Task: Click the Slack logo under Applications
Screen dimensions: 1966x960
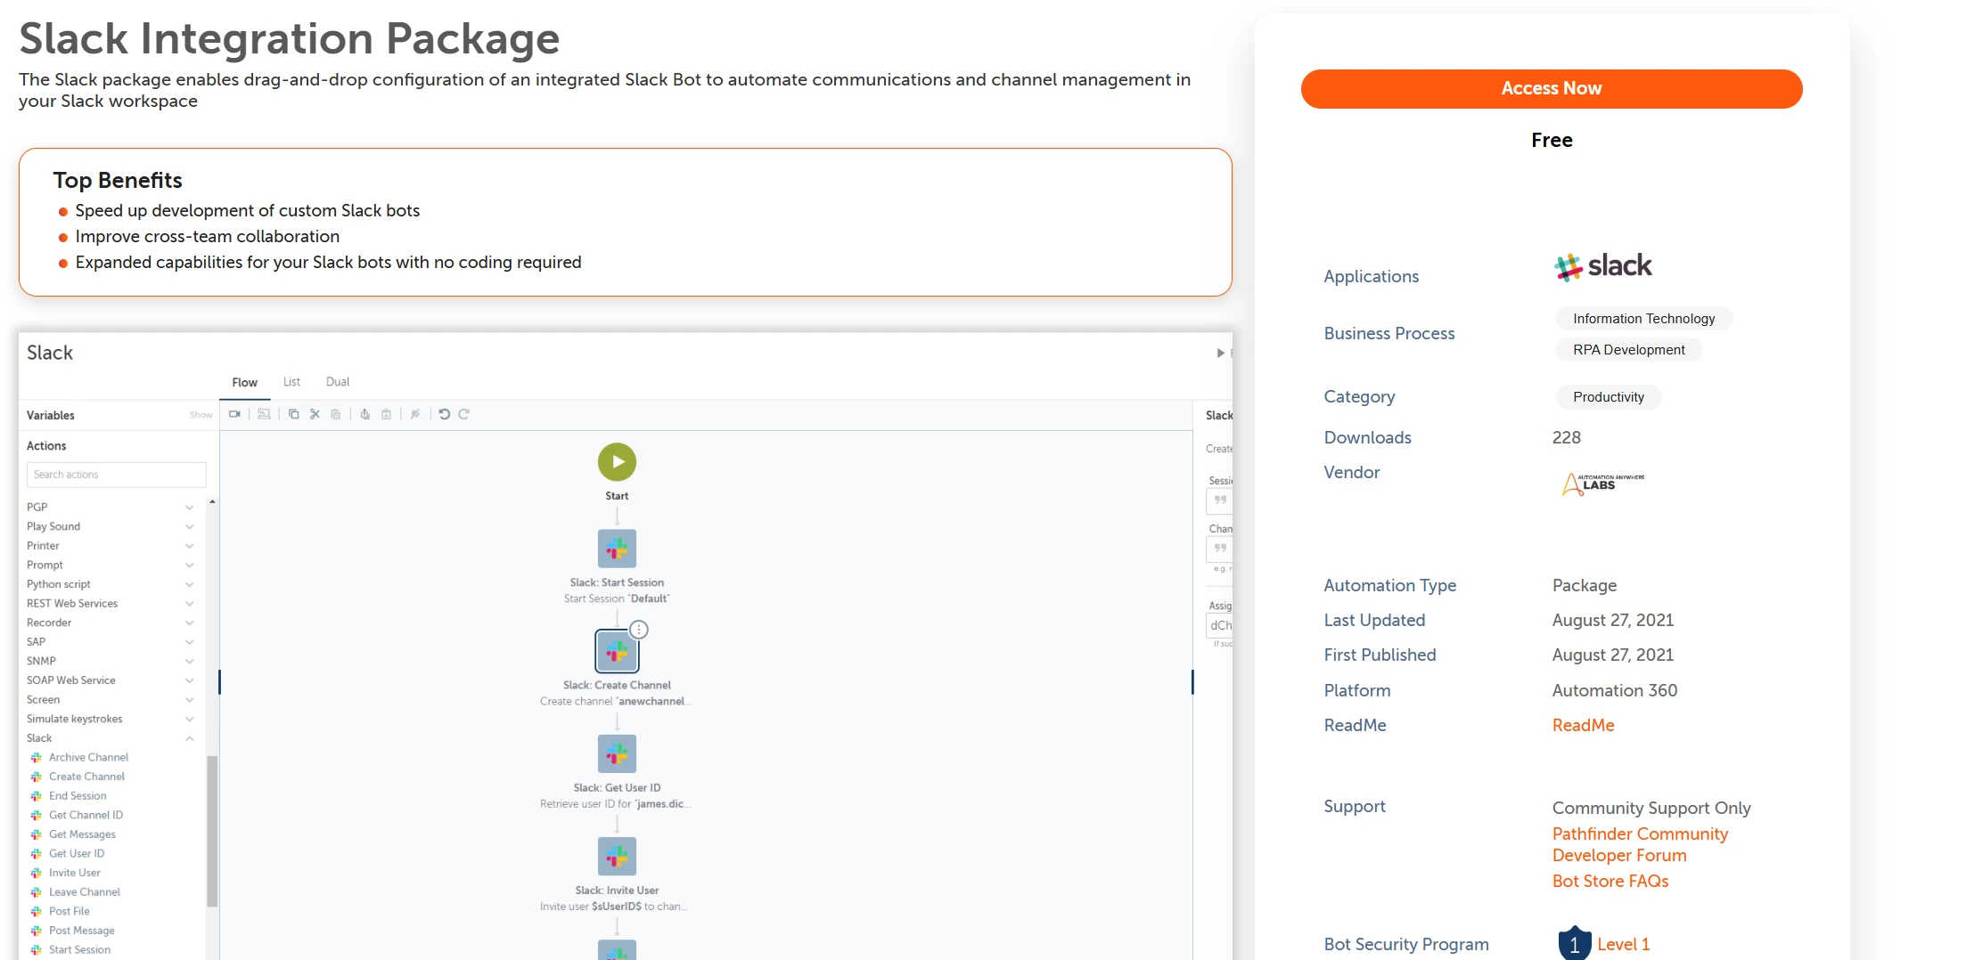Action: (x=1602, y=266)
